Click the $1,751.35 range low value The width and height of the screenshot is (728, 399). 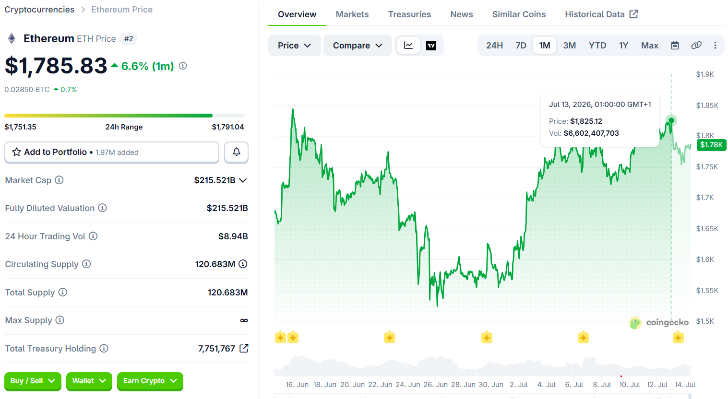[x=21, y=127]
